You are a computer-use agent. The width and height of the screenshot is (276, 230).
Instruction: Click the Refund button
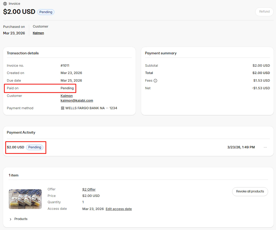click(264, 12)
